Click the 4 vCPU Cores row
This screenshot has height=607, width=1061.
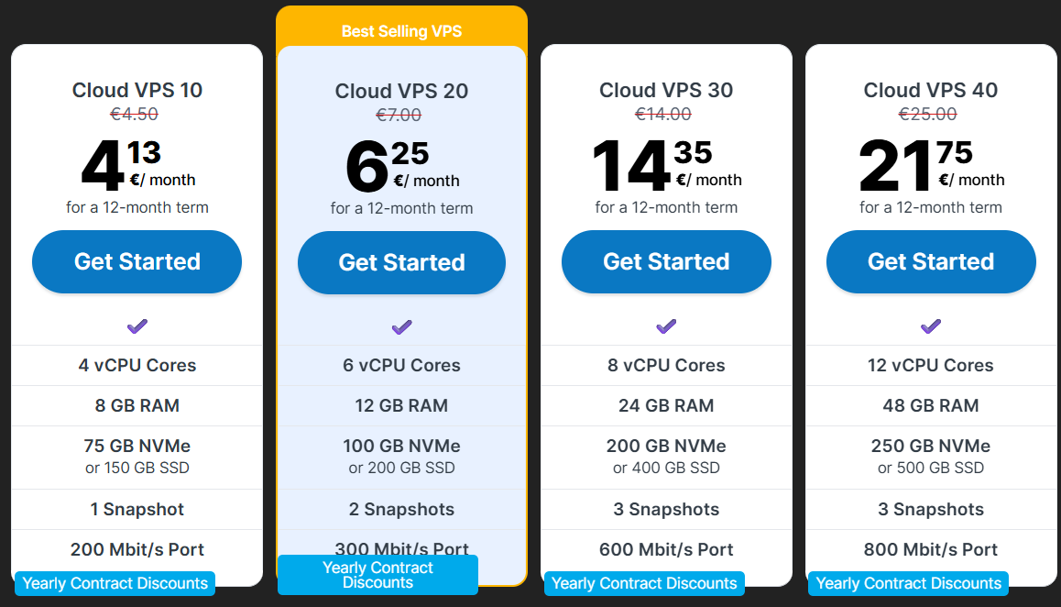pos(137,365)
